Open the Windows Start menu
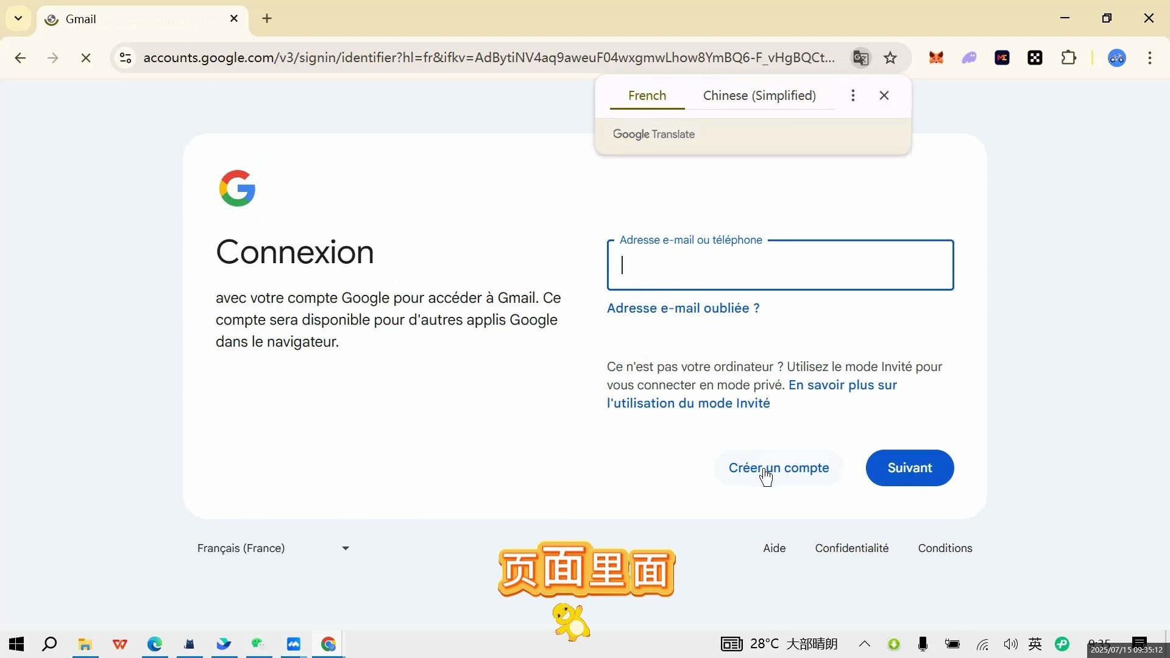This screenshot has height=658, width=1170. tap(16, 644)
